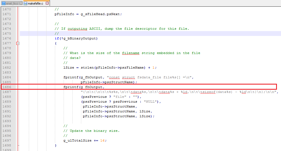Click the opening brace on line 1677

point(56,43)
